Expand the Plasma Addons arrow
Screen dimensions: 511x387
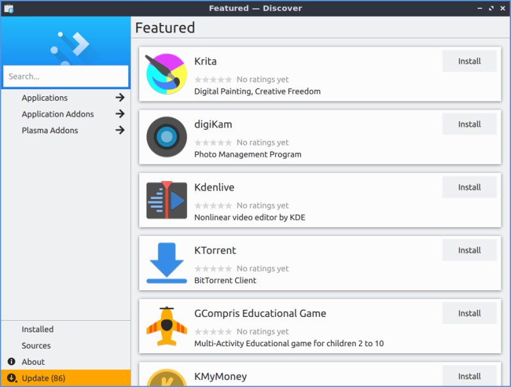point(119,130)
